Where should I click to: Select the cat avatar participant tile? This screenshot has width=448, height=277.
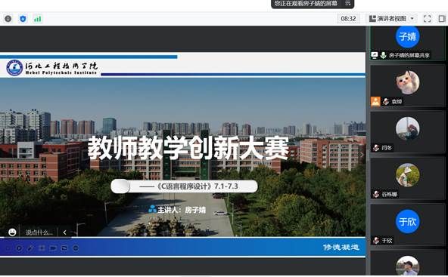408,85
